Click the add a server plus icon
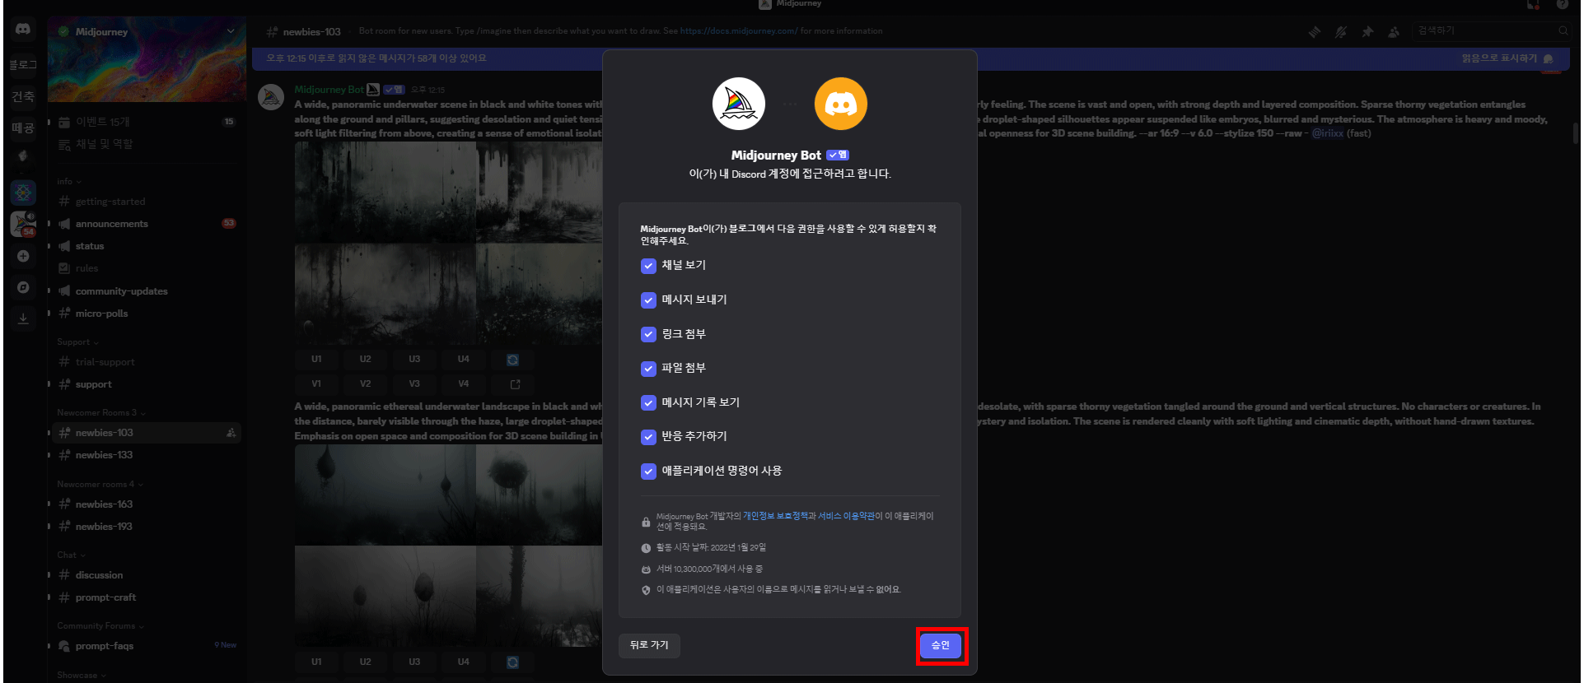 pyautogui.click(x=23, y=256)
